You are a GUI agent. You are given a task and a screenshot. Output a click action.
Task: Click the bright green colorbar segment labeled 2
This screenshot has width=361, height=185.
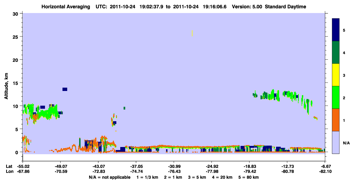(x=336, y=97)
